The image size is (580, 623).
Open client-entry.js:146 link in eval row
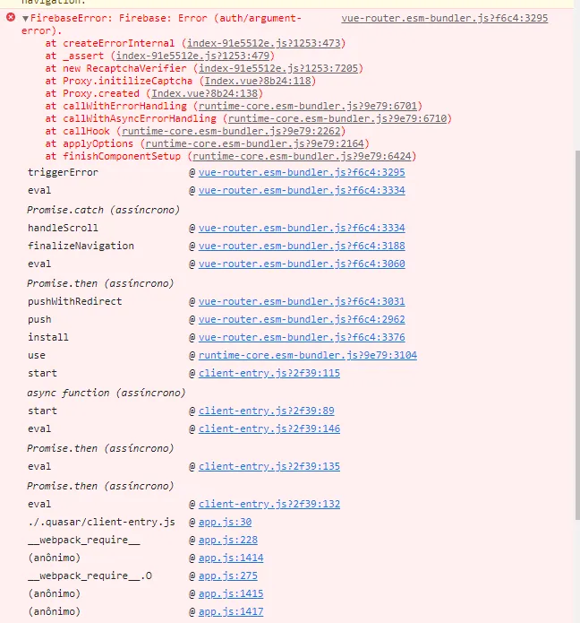269,428
